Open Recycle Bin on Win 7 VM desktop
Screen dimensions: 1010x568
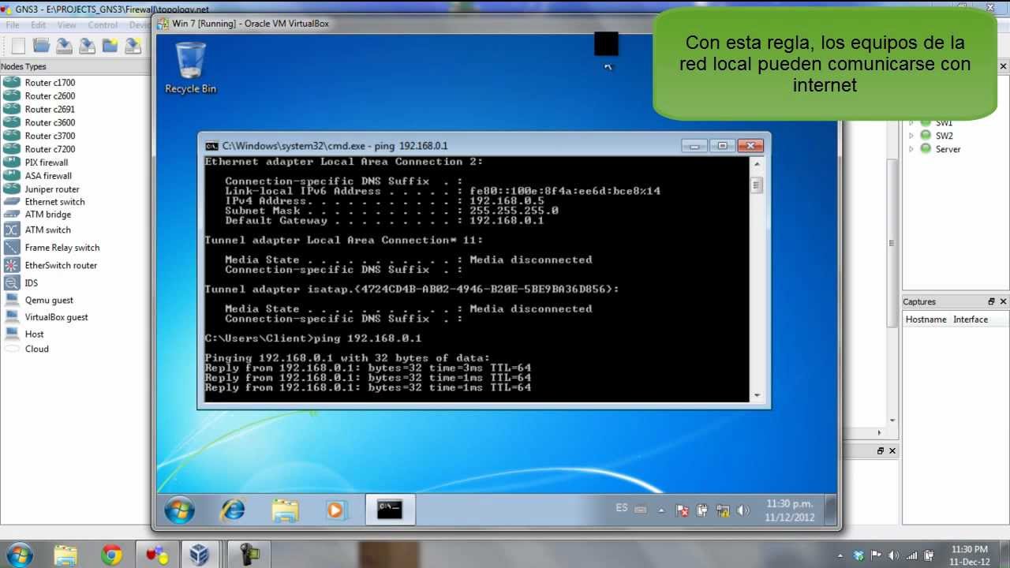click(x=190, y=67)
